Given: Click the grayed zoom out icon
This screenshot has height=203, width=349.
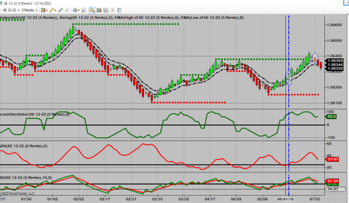Looking at the screenshot, I should [67, 10].
